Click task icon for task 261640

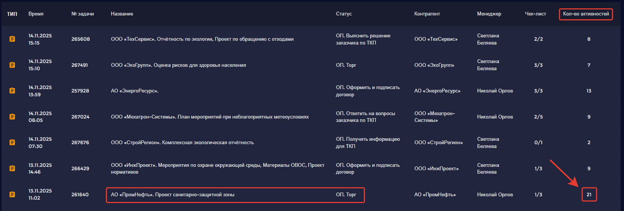[12, 194]
